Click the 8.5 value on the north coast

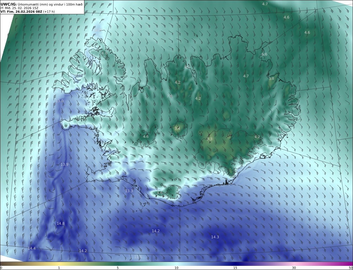(x=187, y=67)
